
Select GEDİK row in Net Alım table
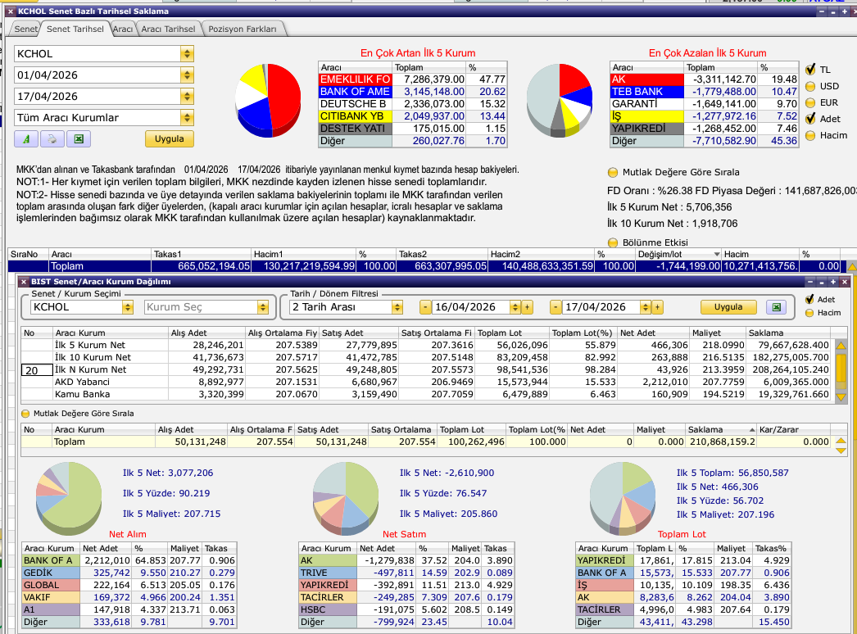(x=129, y=573)
